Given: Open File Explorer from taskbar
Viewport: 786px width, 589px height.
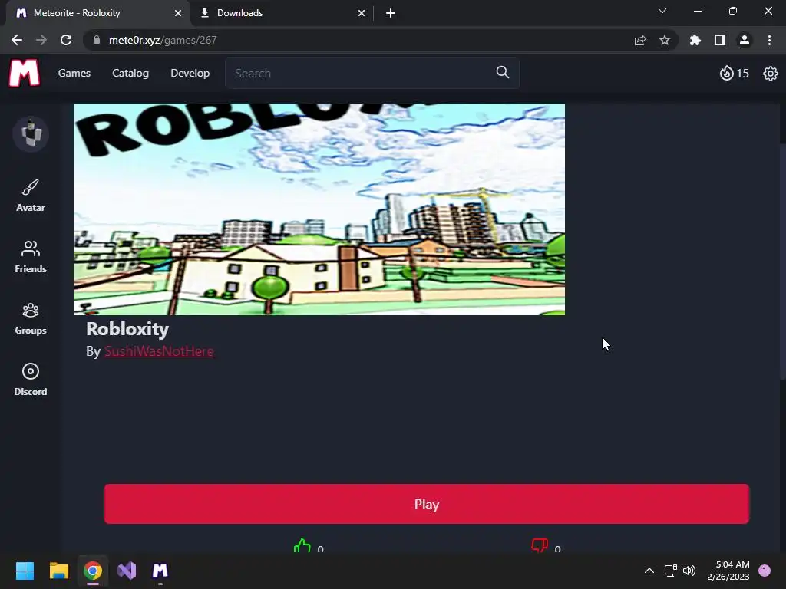Looking at the screenshot, I should (x=58, y=571).
